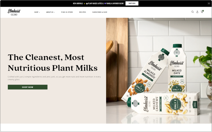Click the cart item count badge
The image size is (212, 132).
203,11
